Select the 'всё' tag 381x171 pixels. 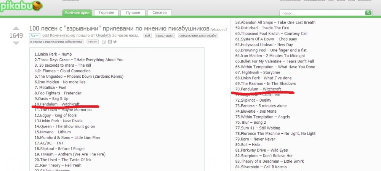coord(147,36)
